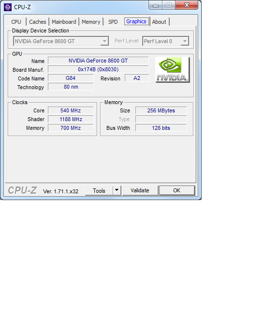The height and width of the screenshot is (326, 277).
Task: Click the Memory clock value 700 MHz
Action: (x=71, y=128)
